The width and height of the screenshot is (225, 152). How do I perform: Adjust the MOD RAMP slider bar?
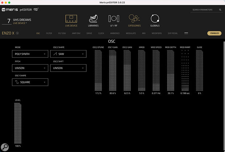(x=185, y=70)
